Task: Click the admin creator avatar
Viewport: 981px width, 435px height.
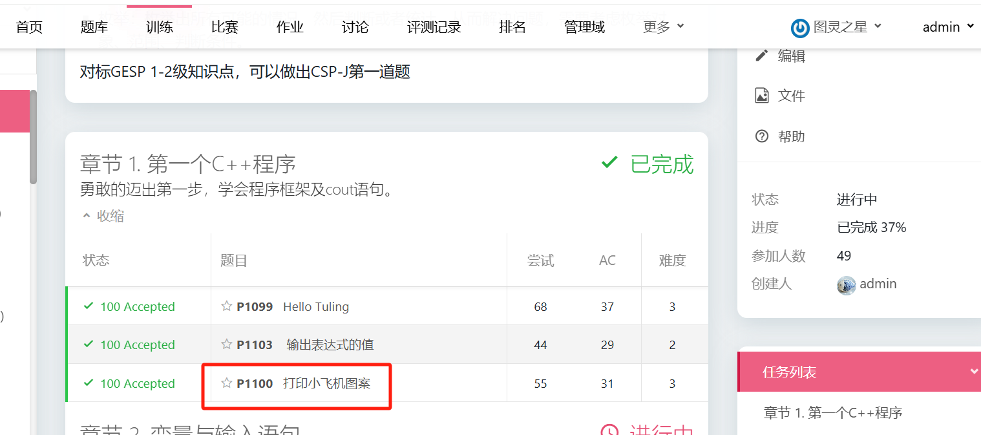Action: 846,284
